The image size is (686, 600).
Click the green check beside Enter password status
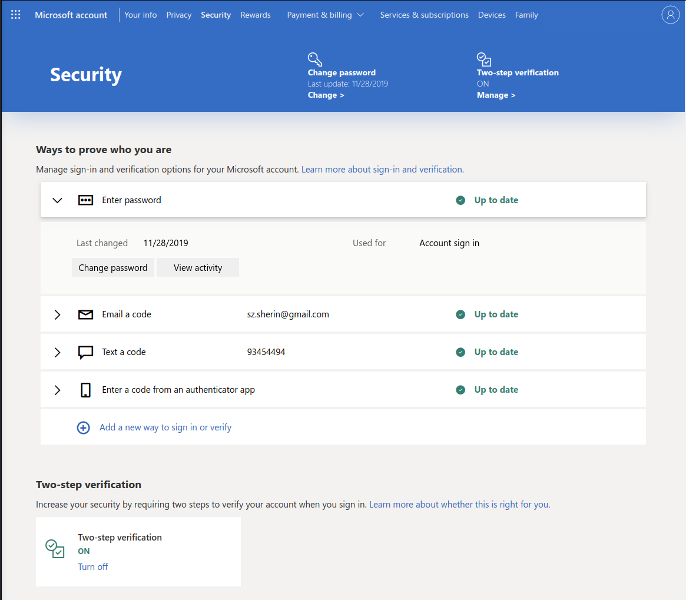460,200
